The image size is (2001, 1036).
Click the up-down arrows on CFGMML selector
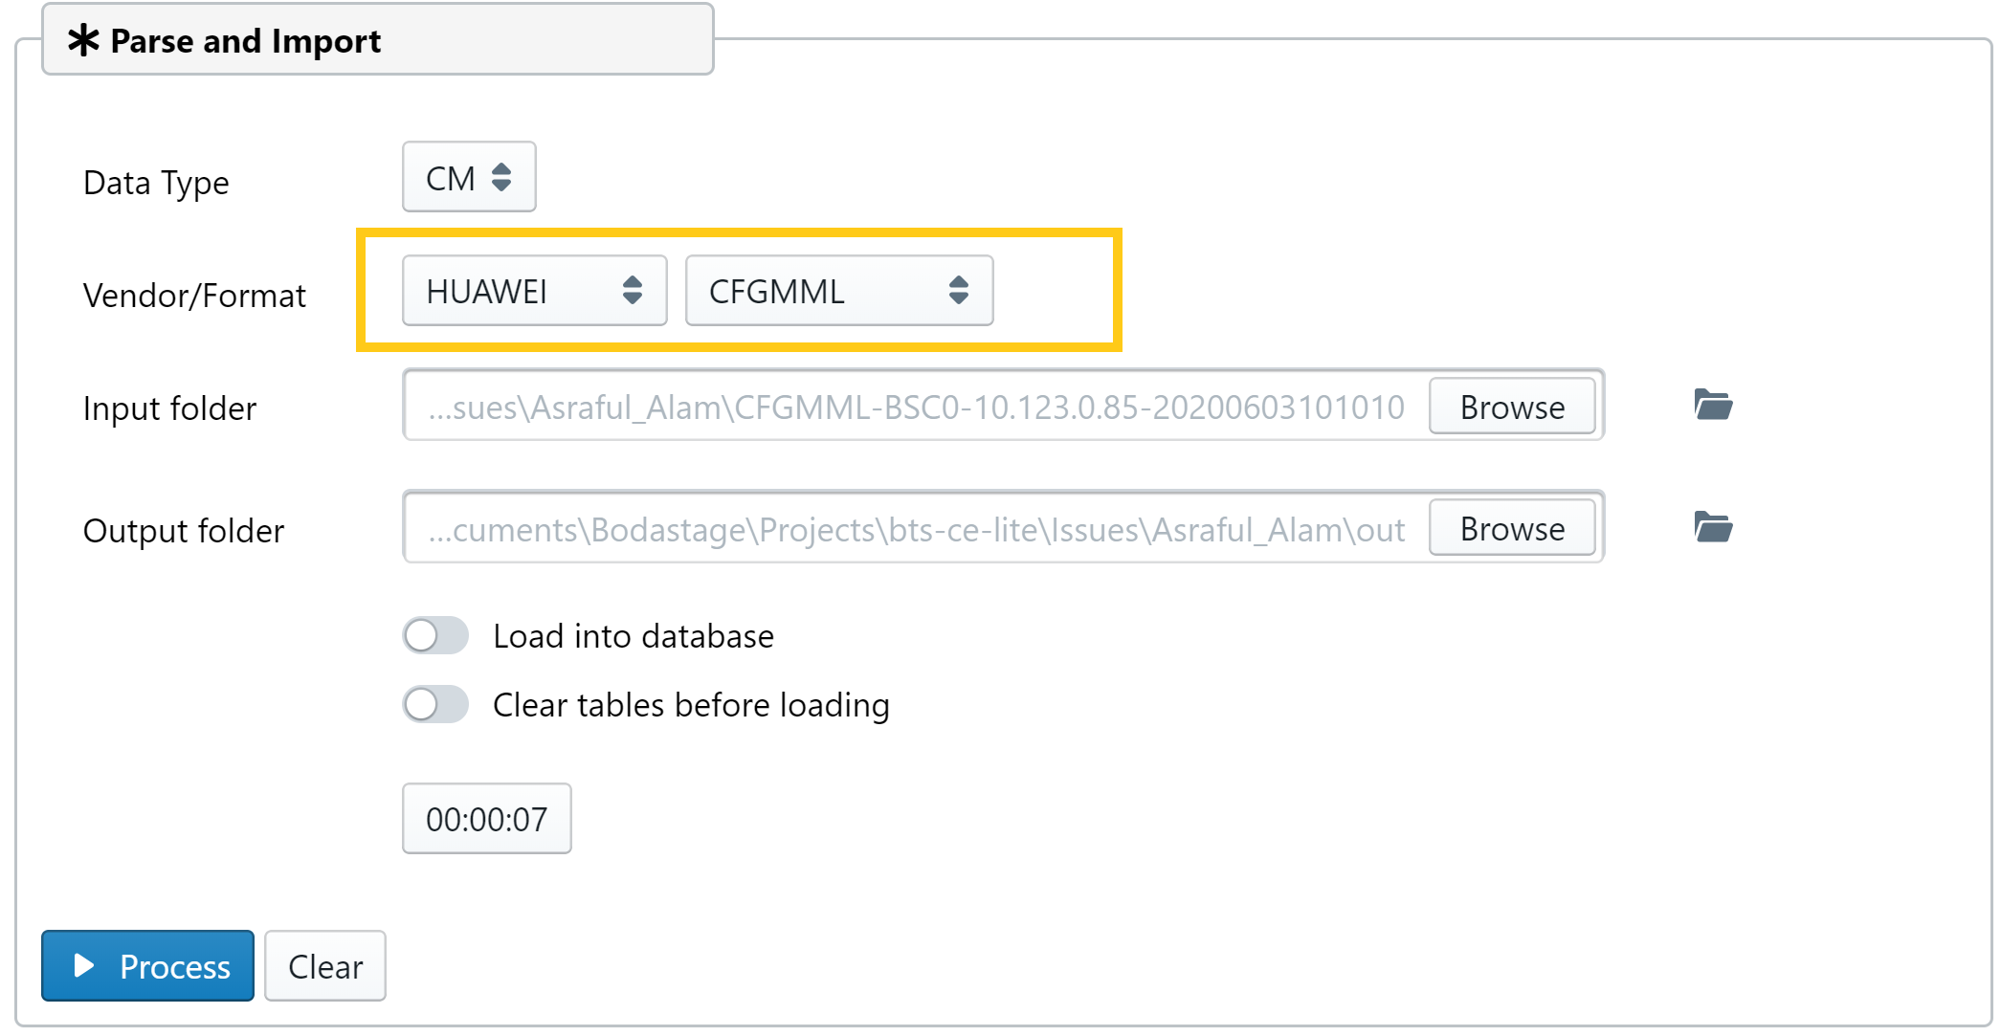[x=958, y=290]
